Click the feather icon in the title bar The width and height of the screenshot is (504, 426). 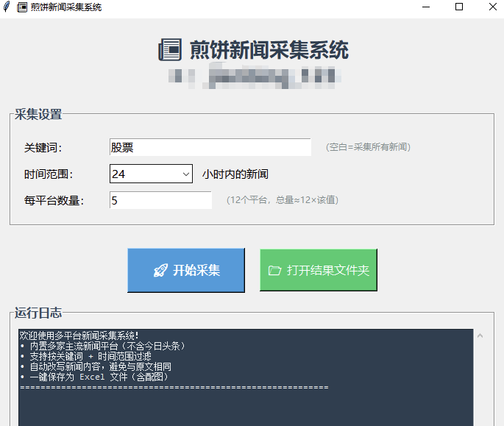point(7,7)
